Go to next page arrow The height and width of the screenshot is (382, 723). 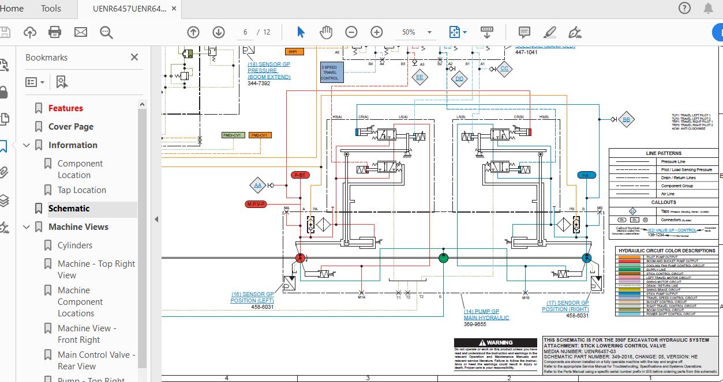pos(218,32)
